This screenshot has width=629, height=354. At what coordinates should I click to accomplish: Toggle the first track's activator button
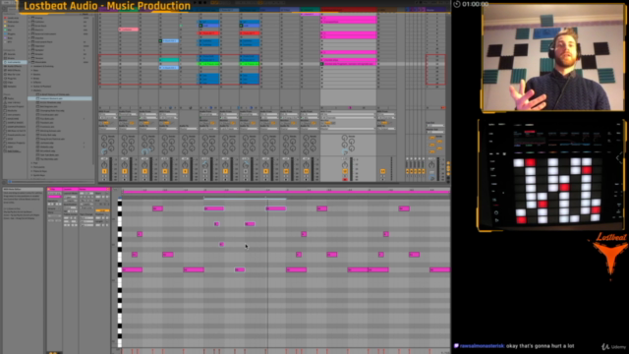click(x=104, y=171)
